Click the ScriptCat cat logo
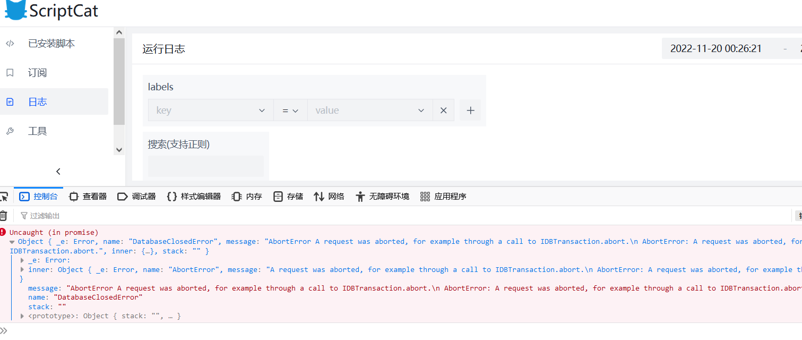The image size is (802, 340). point(15,10)
